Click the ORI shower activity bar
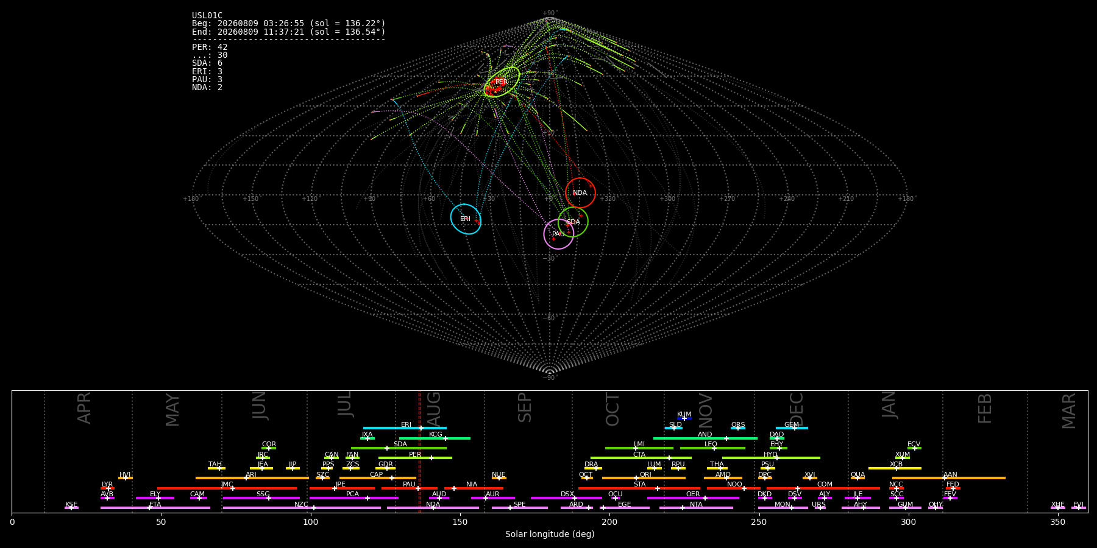This screenshot has height=548, width=1097. [x=644, y=478]
